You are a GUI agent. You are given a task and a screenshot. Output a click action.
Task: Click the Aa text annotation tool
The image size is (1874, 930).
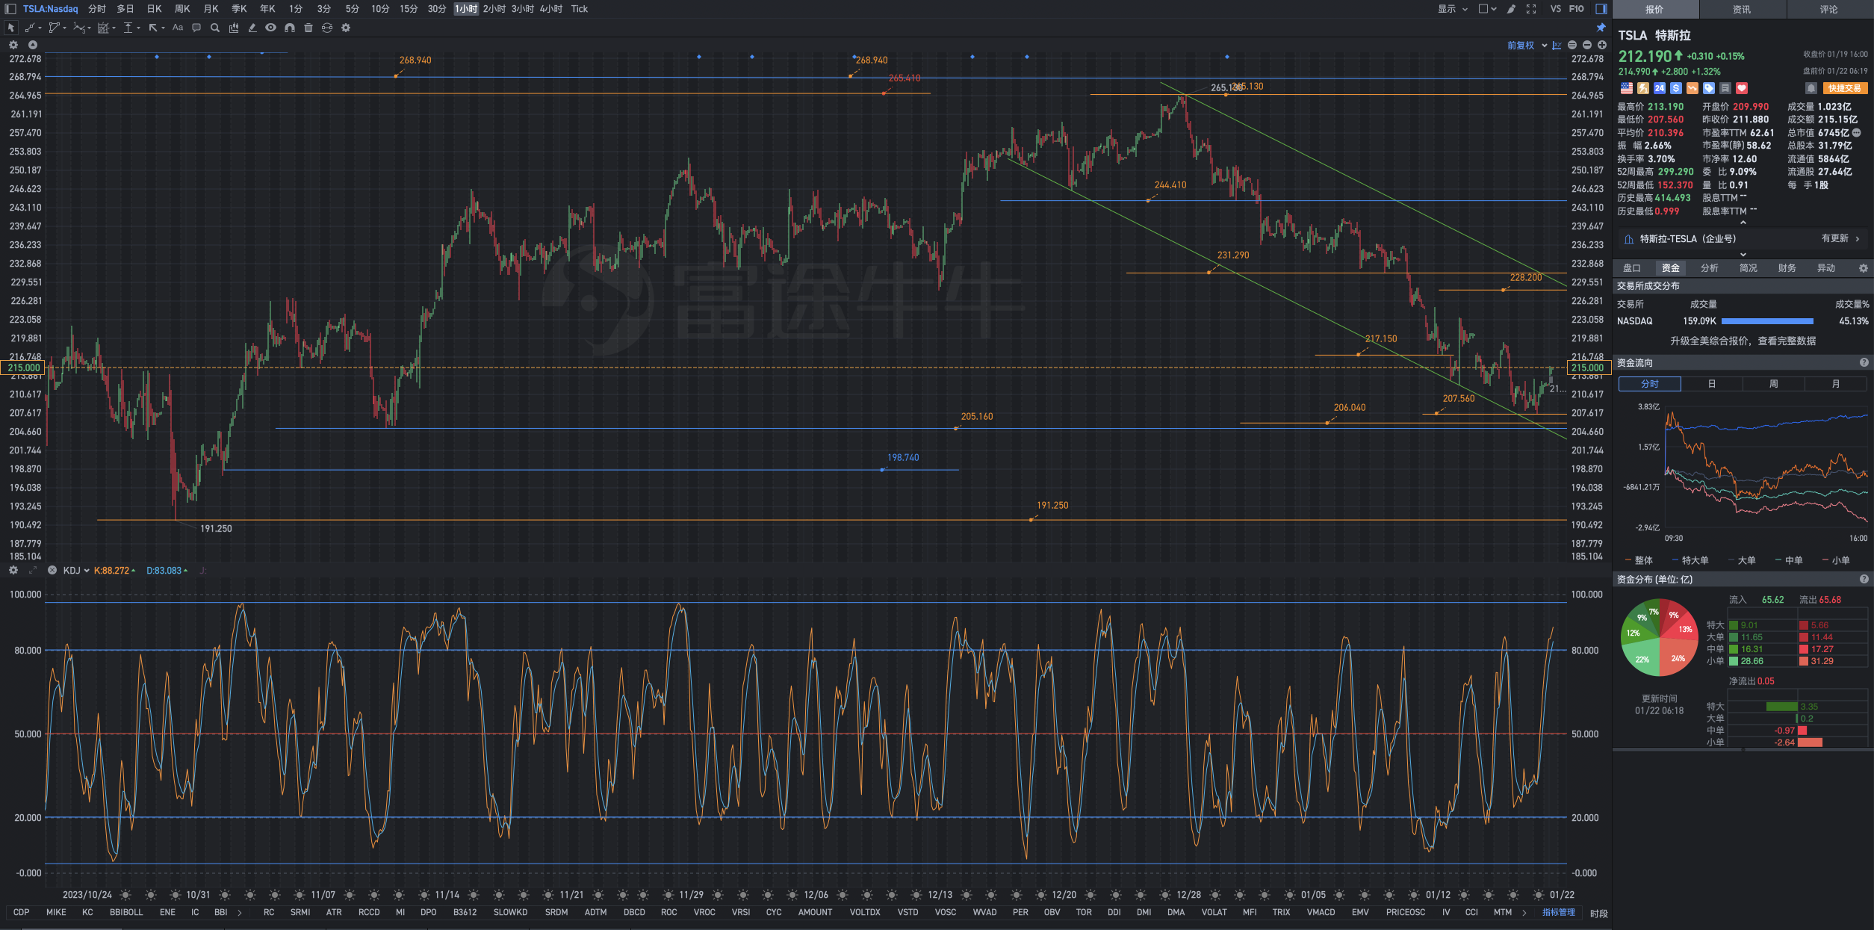[x=178, y=28]
